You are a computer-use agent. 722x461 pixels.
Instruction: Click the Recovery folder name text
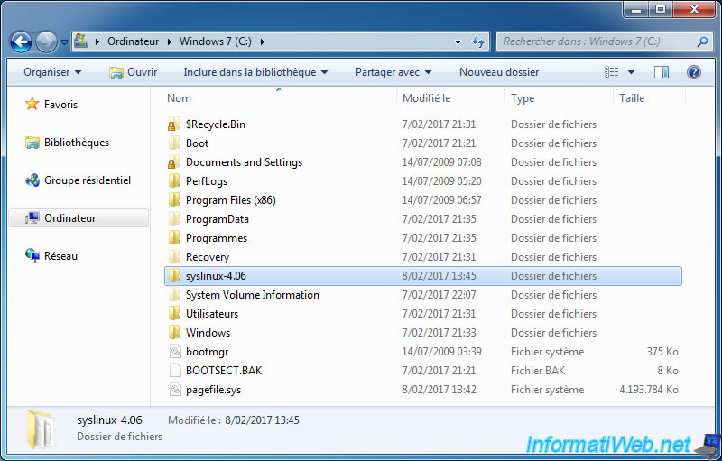click(208, 257)
